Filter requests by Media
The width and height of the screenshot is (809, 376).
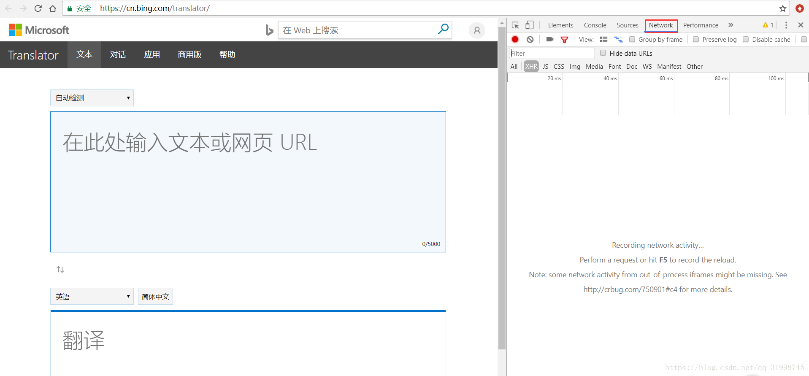(x=594, y=67)
